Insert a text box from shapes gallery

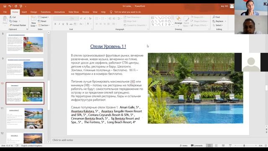point(152,18)
